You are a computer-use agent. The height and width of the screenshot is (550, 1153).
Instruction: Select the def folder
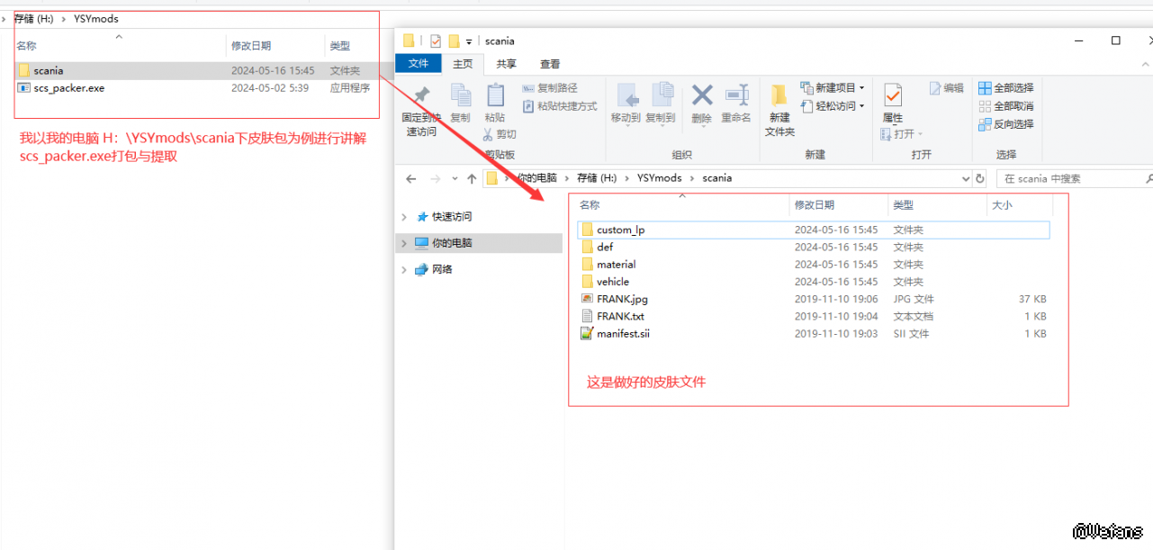tap(813, 247)
